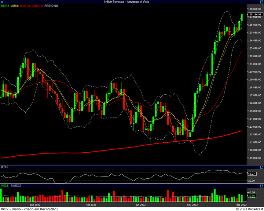
Task: Click the dez 2023 date on the time axis
Action: pyautogui.click(x=241, y=205)
